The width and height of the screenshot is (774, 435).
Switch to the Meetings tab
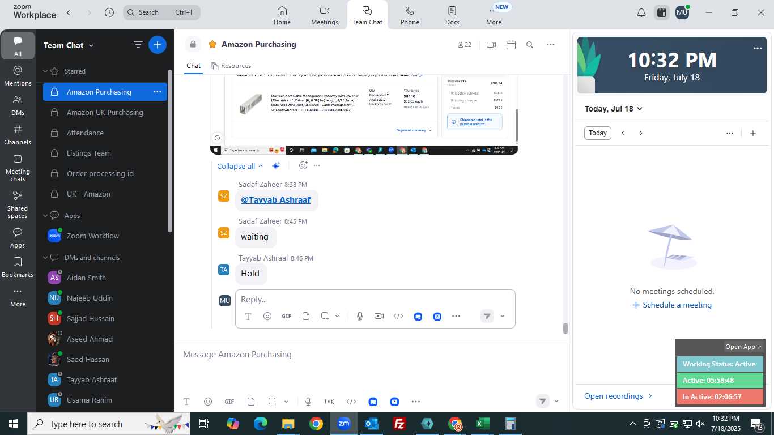click(x=325, y=15)
